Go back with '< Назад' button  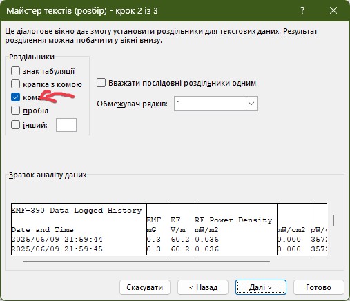(203, 287)
